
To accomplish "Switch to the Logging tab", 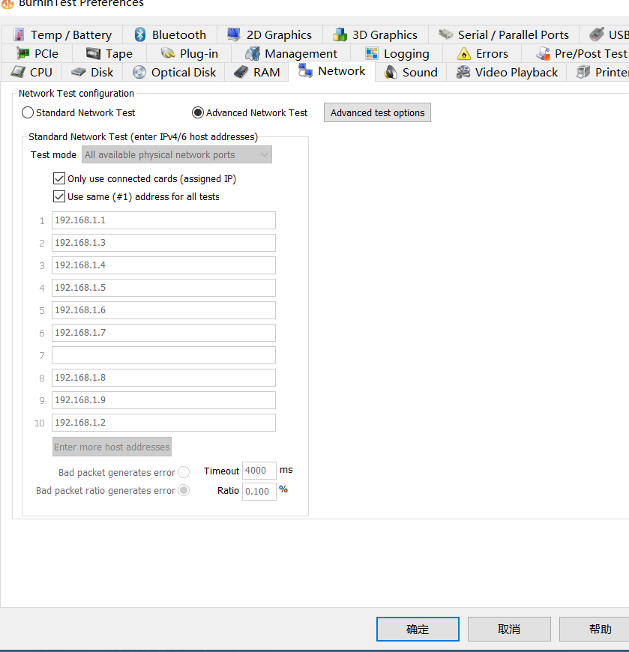I will coord(397,54).
